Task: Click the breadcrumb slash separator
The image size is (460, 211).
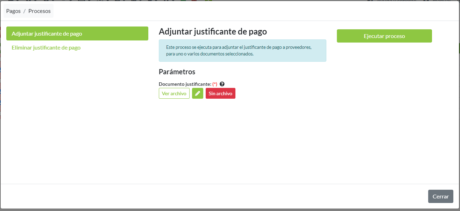Action: click(24, 11)
